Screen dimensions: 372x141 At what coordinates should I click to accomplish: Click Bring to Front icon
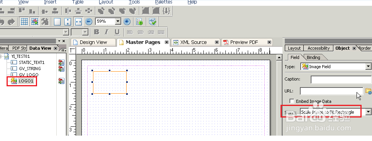pos(101,11)
